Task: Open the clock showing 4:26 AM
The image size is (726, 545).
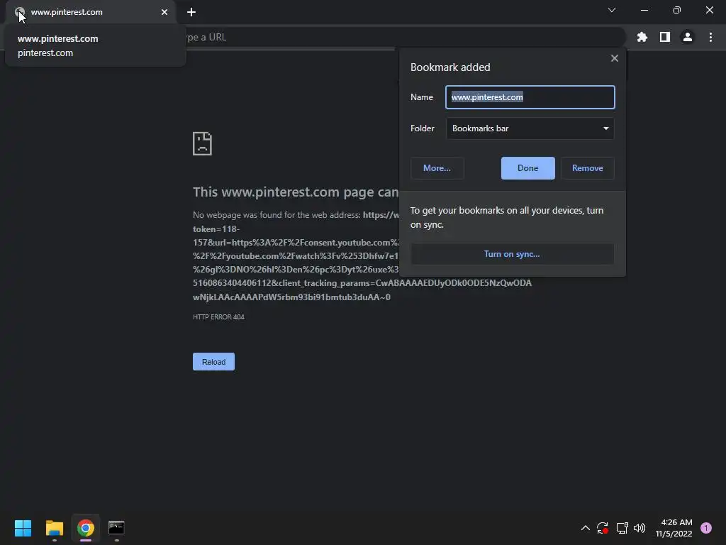Action: pyautogui.click(x=674, y=528)
